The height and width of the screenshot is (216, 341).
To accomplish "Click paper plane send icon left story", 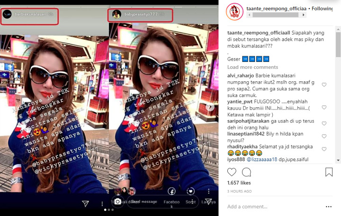I will coord(85,203).
